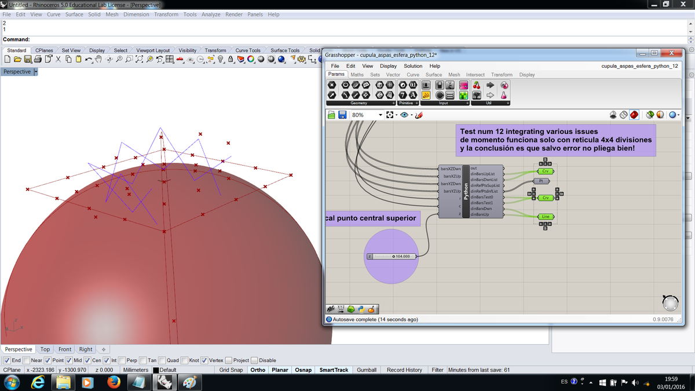Select the Pan hand tool in Rhino
Viewport: 695px width, 391px height.
point(98,59)
